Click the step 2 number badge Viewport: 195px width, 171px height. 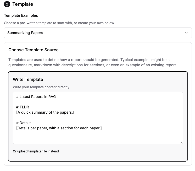tap(7, 4)
